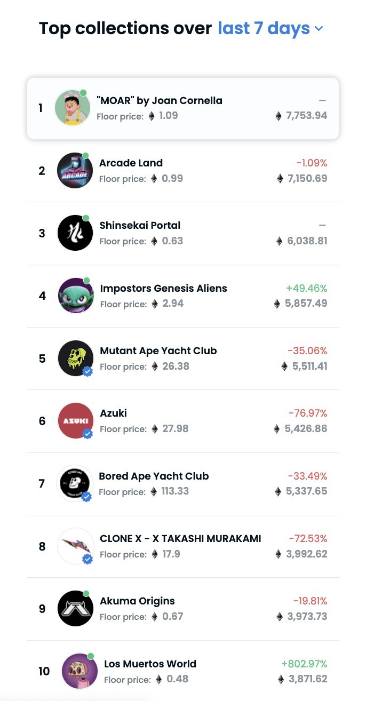The image size is (366, 701).
Task: Open the Arcade Land collection link
Action: coord(131,163)
